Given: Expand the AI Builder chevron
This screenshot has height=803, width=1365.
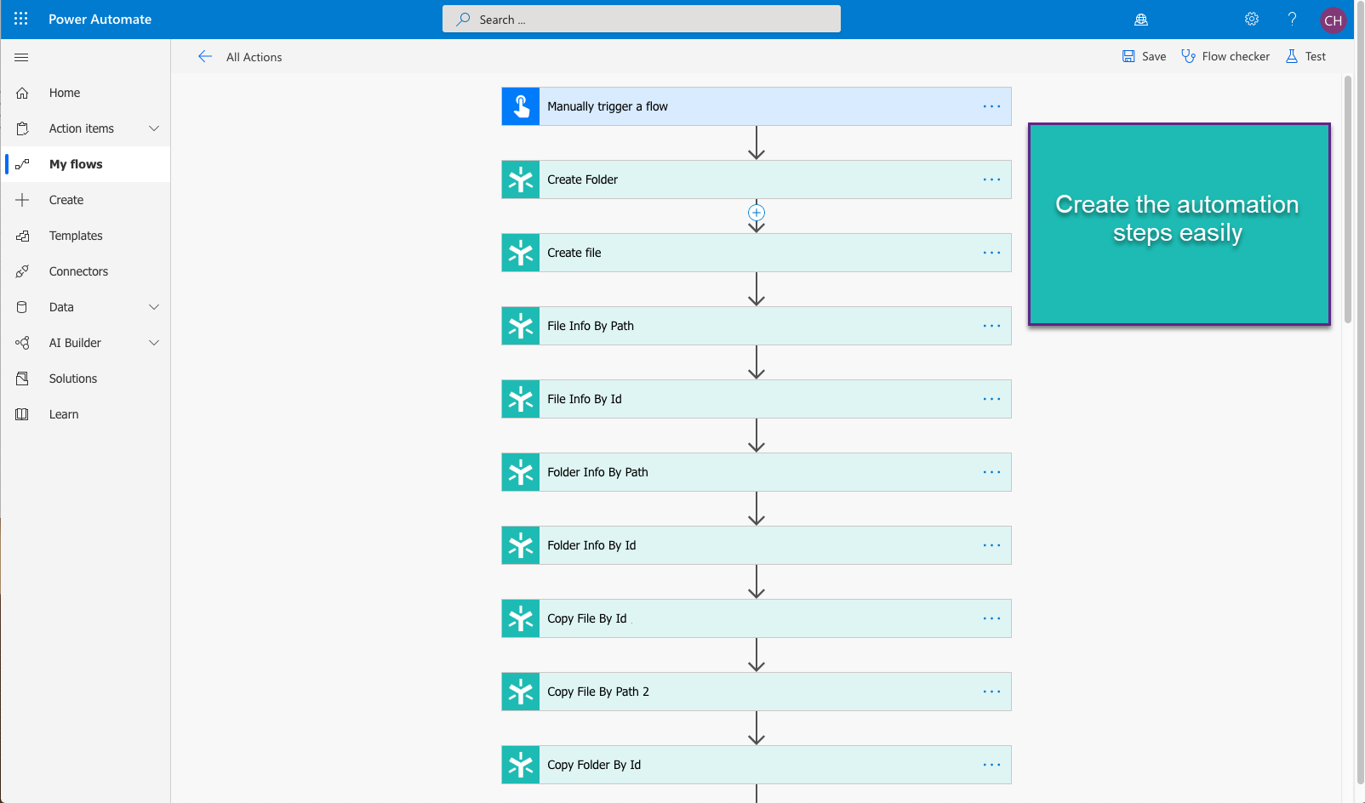Looking at the screenshot, I should click(154, 343).
